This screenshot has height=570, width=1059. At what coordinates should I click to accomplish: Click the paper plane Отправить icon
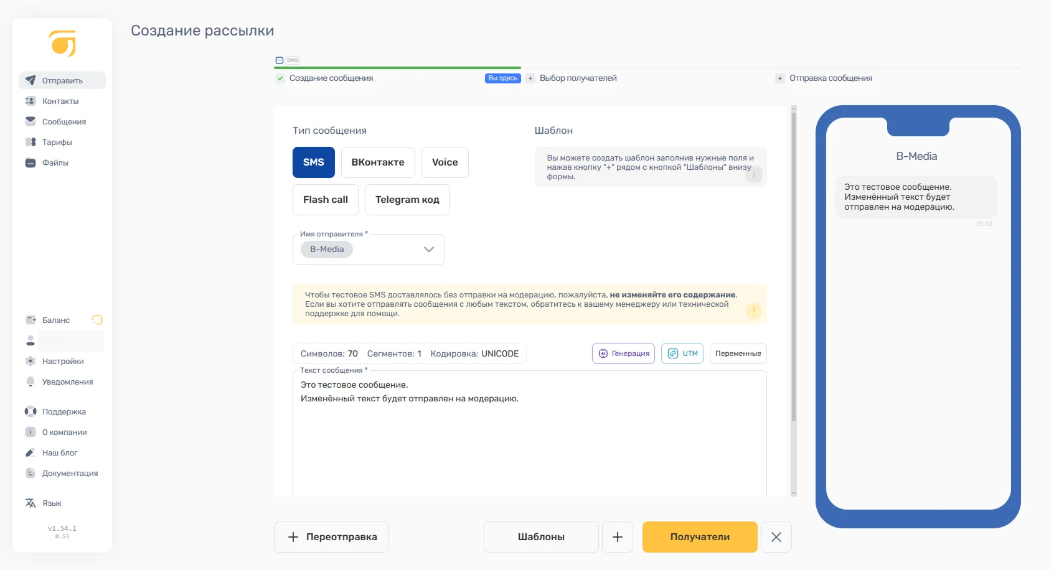coord(31,80)
